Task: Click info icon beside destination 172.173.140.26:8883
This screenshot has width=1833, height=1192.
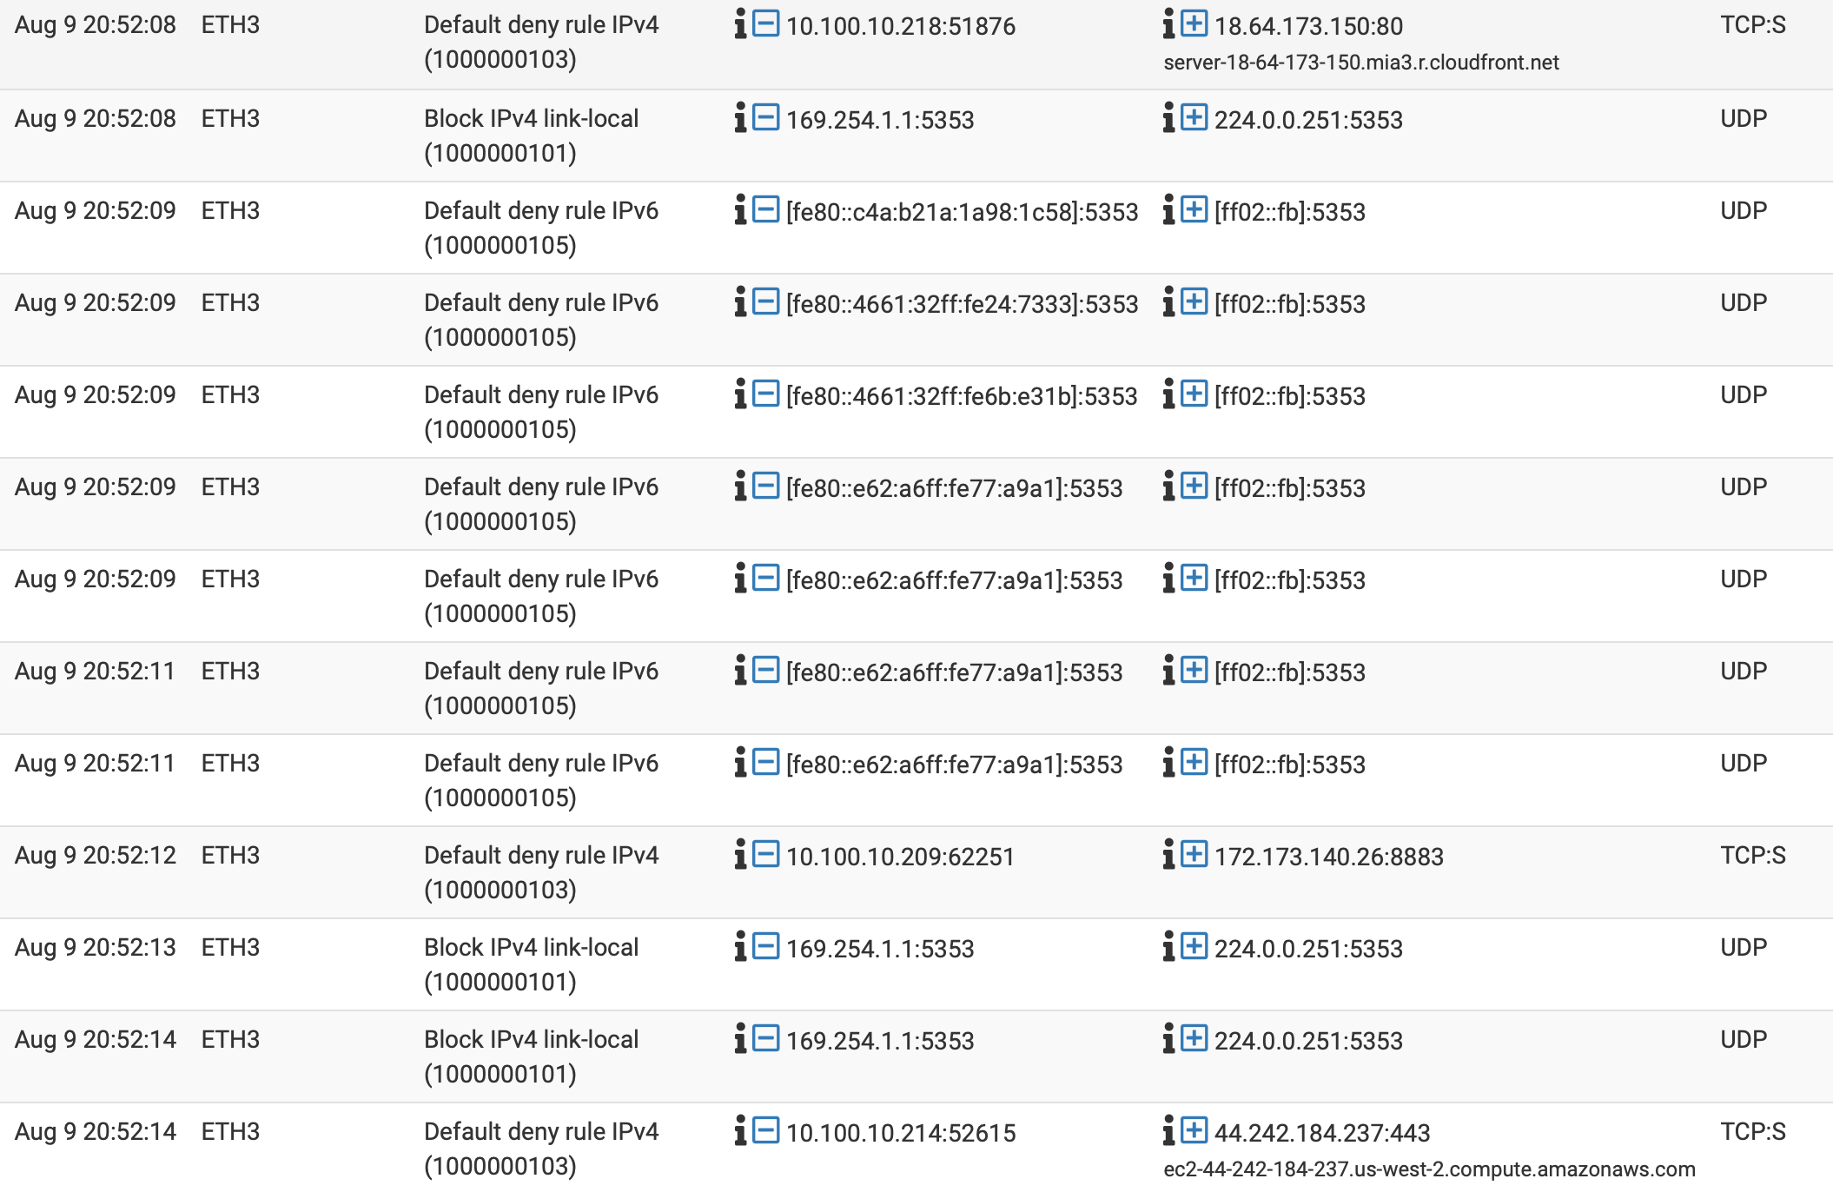Action: [x=1168, y=854]
